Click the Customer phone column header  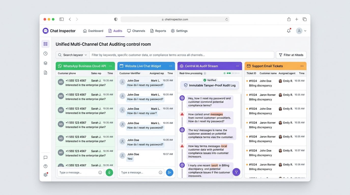coord(67,73)
